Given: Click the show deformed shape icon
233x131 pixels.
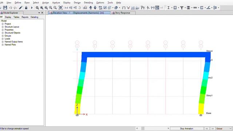Looking at the screenshot, I should tap(128, 8).
